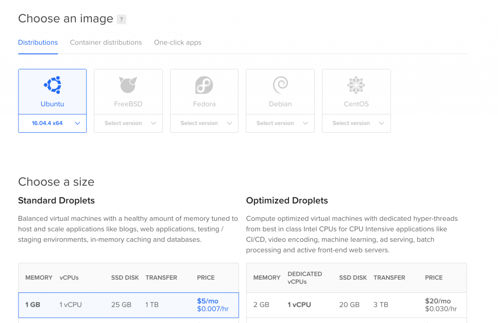The image size is (498, 323).
Task: Click the Standard Droplets heading
Action: [x=56, y=200]
